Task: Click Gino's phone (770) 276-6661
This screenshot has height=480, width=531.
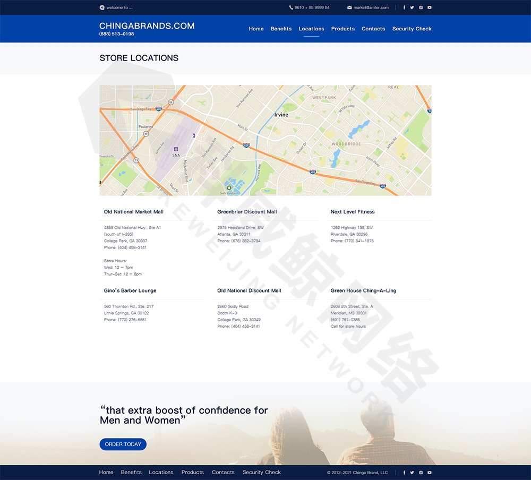Action: tap(125, 320)
